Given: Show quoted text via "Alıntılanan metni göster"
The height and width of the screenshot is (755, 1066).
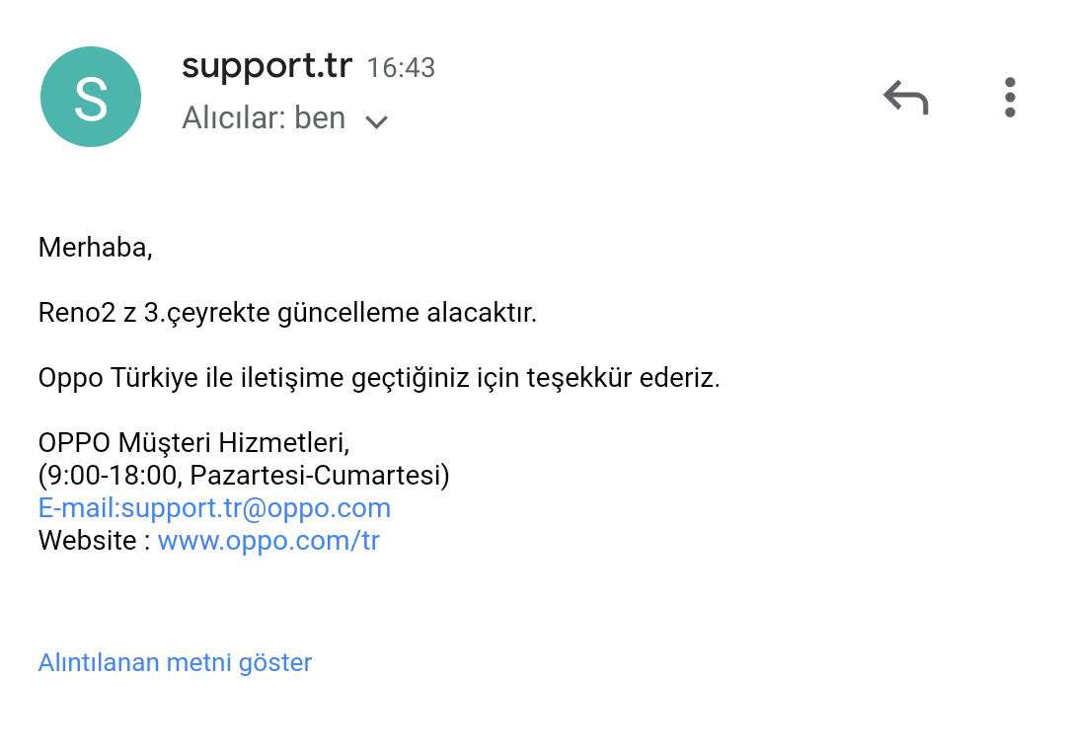Looking at the screenshot, I should tap(175, 662).
